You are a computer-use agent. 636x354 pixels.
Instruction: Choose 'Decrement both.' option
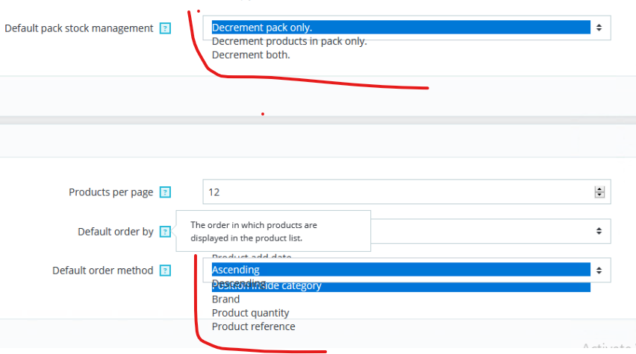coord(251,54)
